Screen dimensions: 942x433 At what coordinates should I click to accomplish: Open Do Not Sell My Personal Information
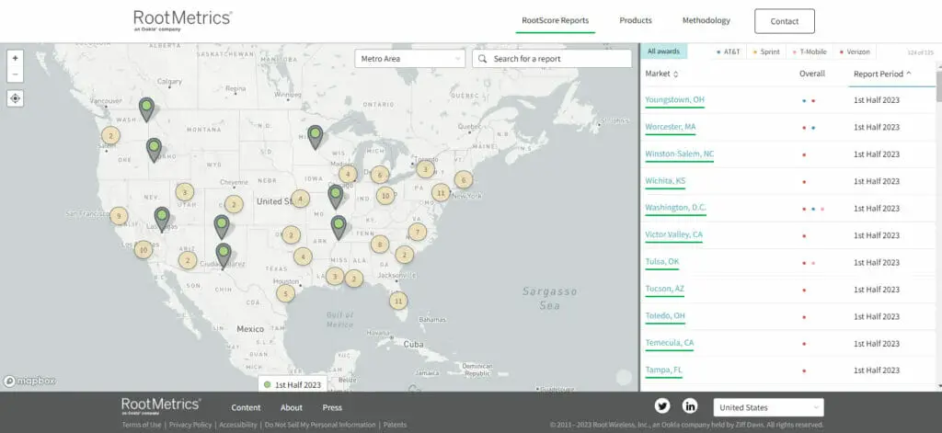(320, 425)
